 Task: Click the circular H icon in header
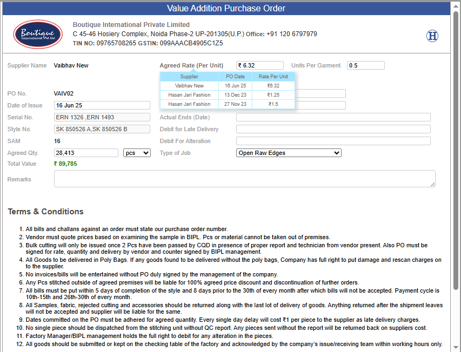point(432,36)
